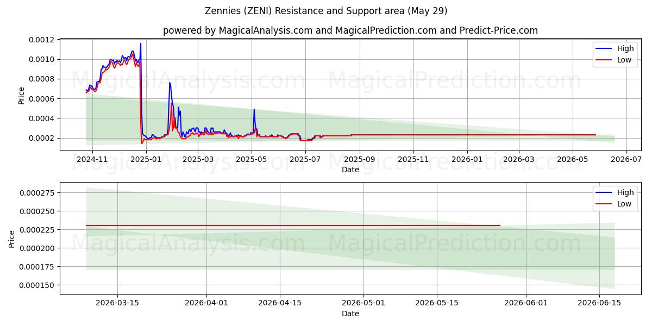Click the x-axis tick 2025-11

click(x=413, y=160)
